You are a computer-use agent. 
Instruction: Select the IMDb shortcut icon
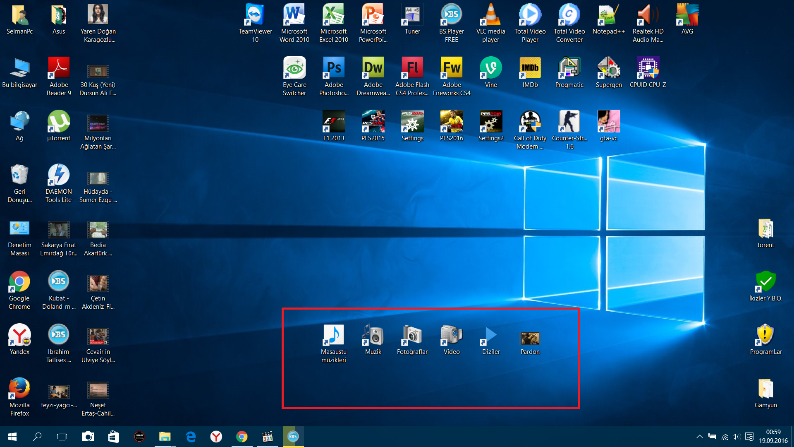click(x=530, y=72)
